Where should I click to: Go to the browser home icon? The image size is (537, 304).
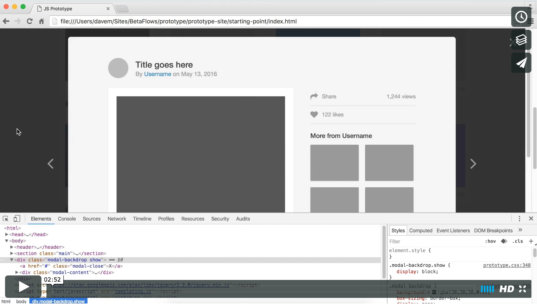[41, 21]
